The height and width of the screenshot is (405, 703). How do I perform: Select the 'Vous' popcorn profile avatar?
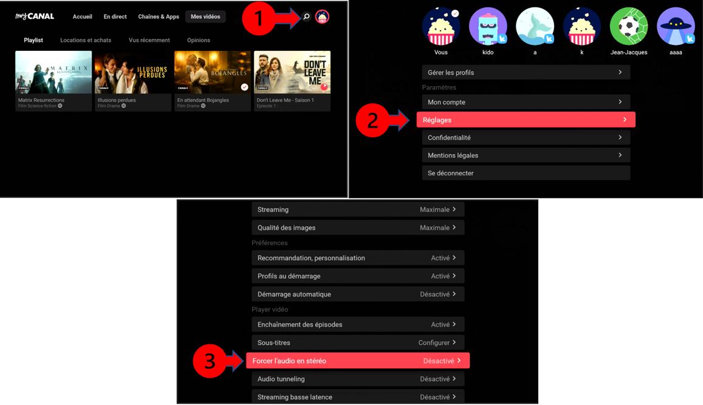[441, 27]
